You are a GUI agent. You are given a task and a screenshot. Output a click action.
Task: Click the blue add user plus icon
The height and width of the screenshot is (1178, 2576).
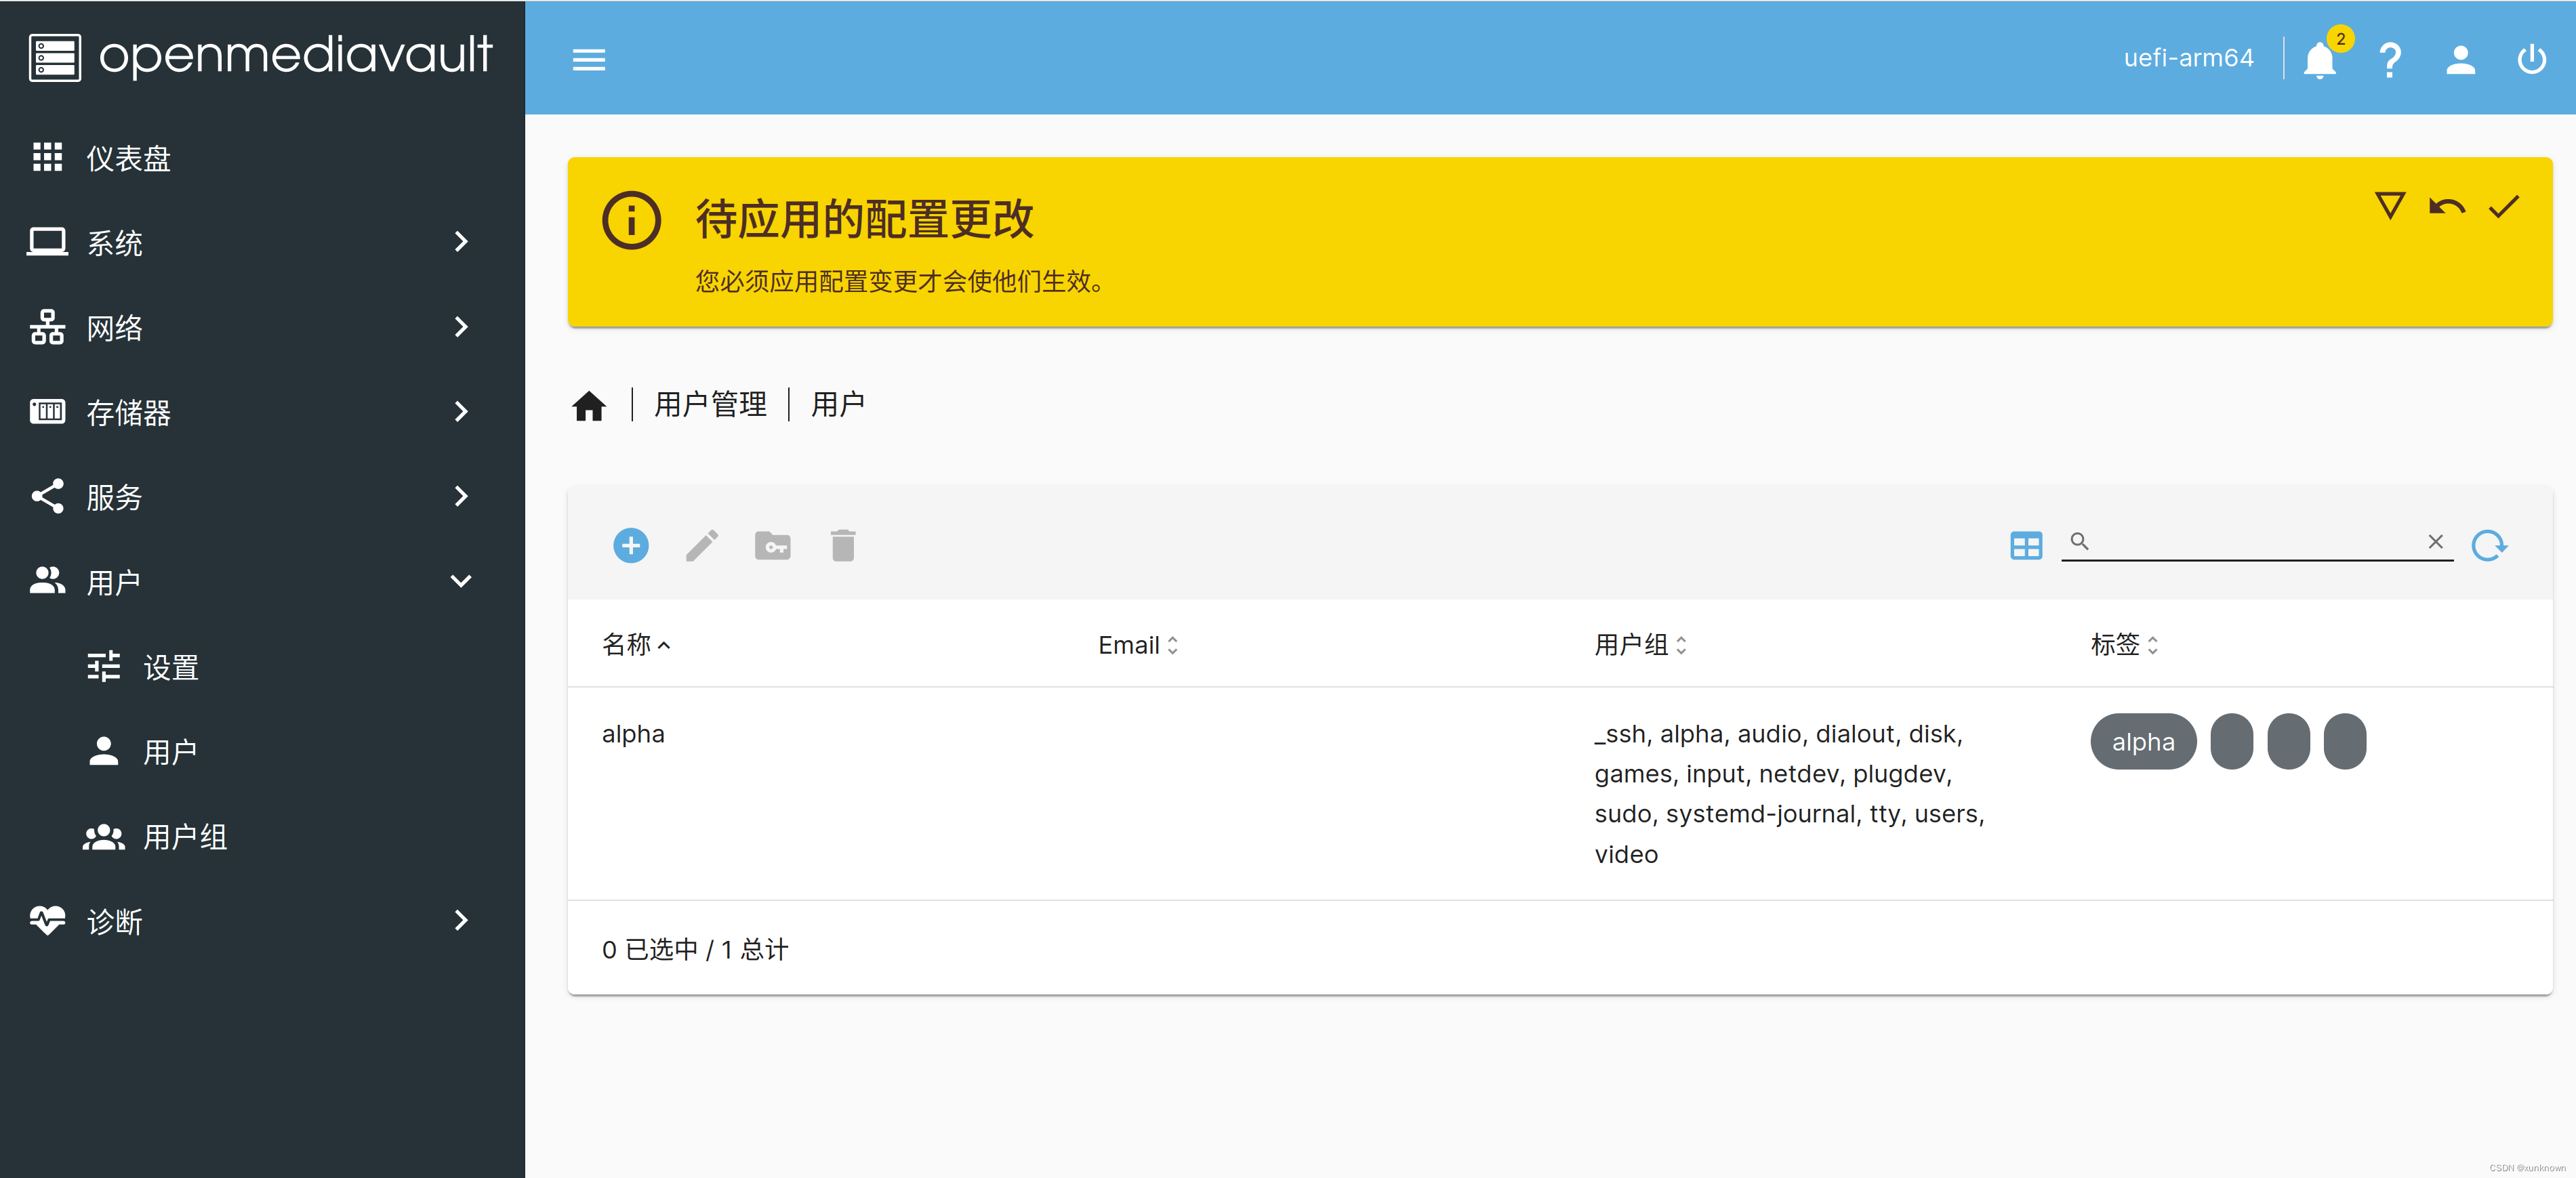pos(630,545)
